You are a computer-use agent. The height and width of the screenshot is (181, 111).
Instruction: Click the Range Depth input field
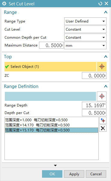94,105
